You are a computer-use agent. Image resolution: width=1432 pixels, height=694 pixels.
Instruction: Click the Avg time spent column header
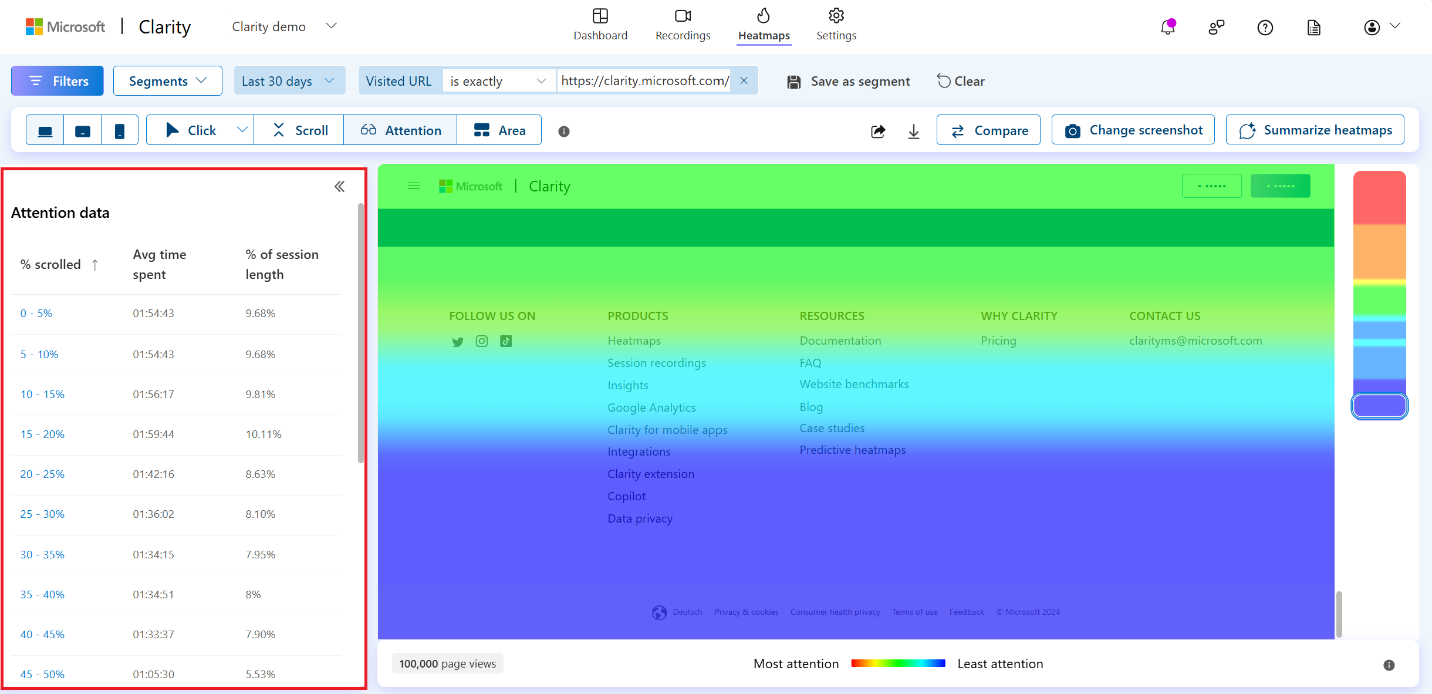[x=160, y=265]
